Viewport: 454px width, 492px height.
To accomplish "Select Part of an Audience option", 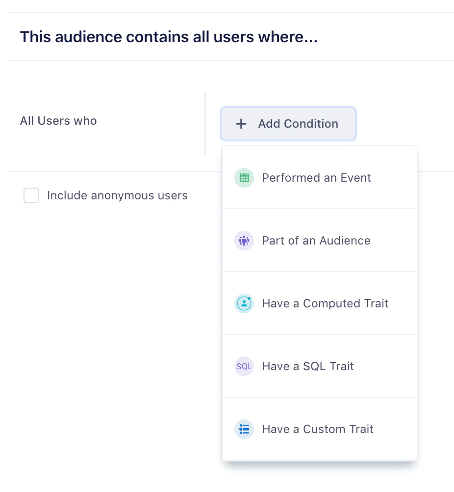I will 316,241.
